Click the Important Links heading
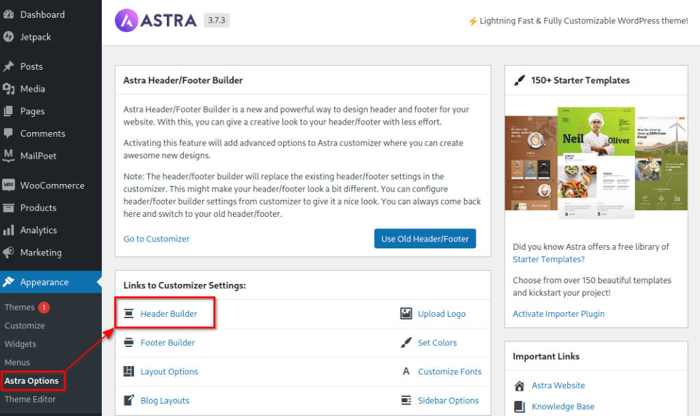700x416 pixels. click(x=546, y=356)
